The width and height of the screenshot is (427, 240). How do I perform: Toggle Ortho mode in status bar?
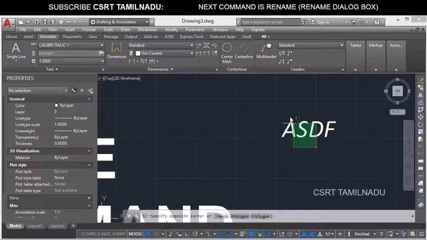187,234
